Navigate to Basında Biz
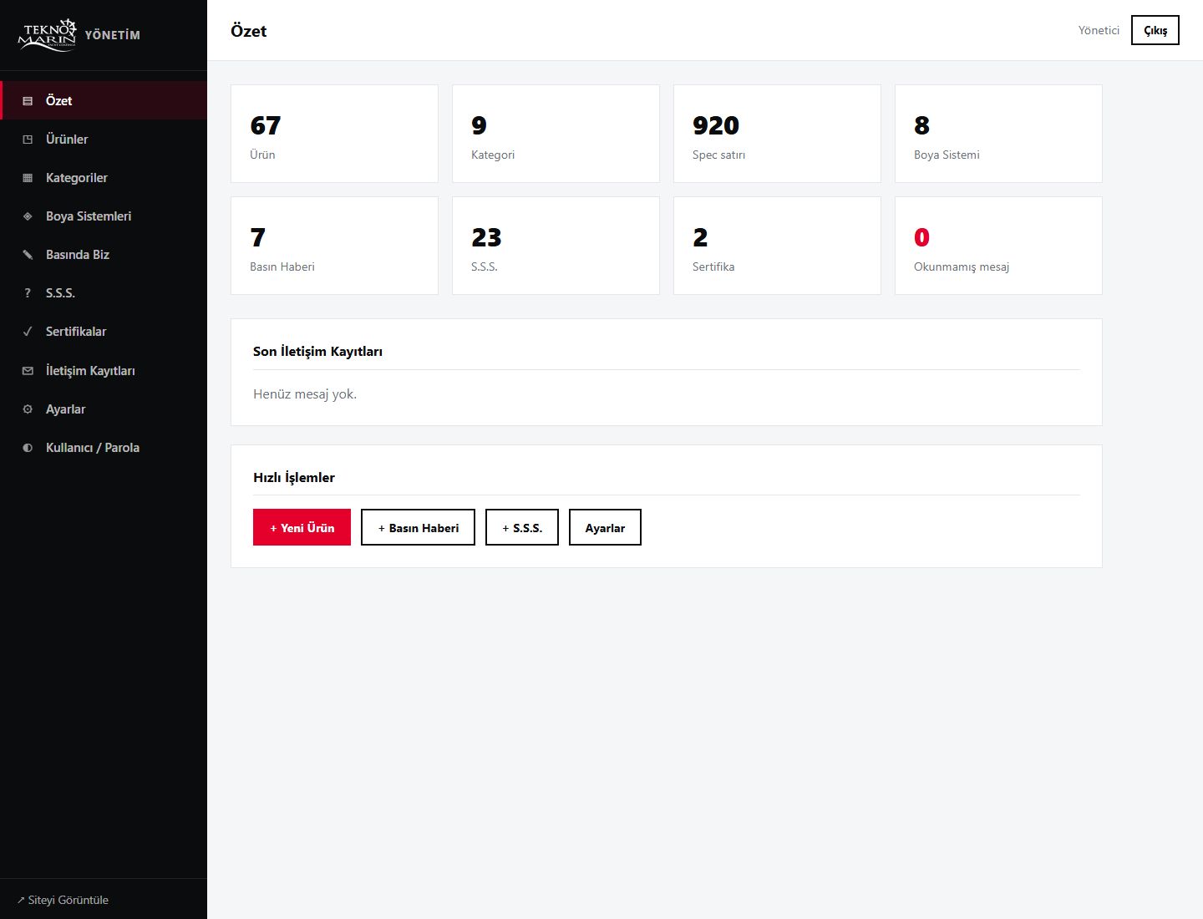This screenshot has height=919, width=1203. [104, 254]
